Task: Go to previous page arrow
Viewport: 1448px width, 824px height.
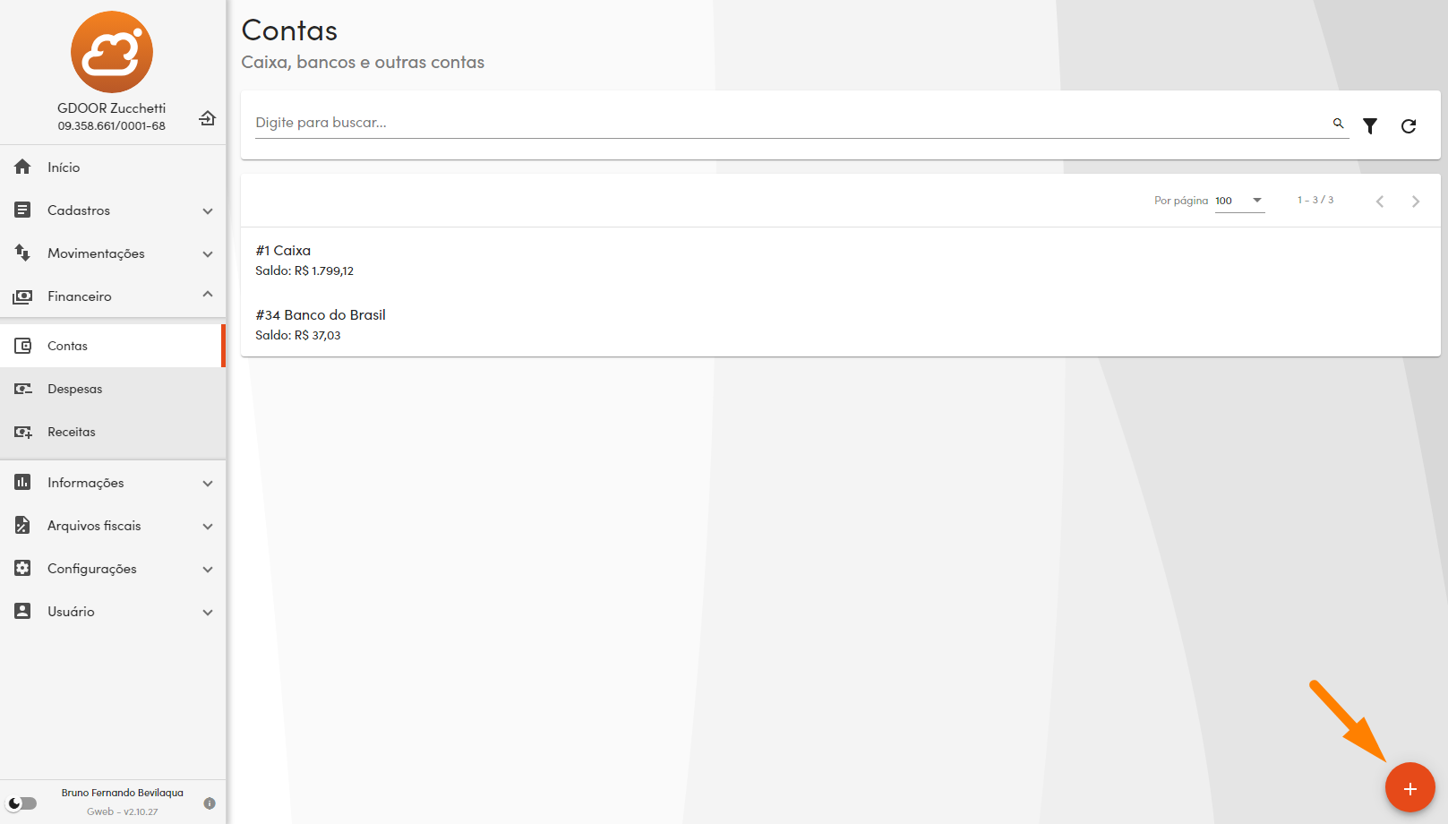Action: point(1380,202)
